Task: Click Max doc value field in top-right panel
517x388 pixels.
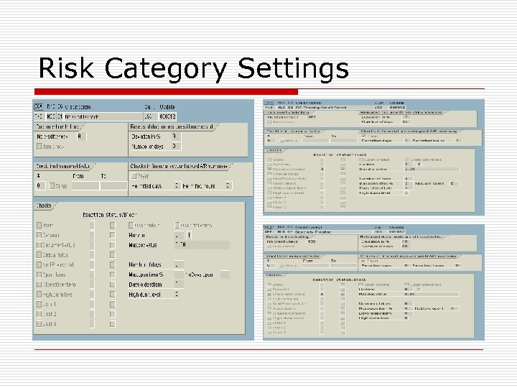Action: (x=432, y=169)
